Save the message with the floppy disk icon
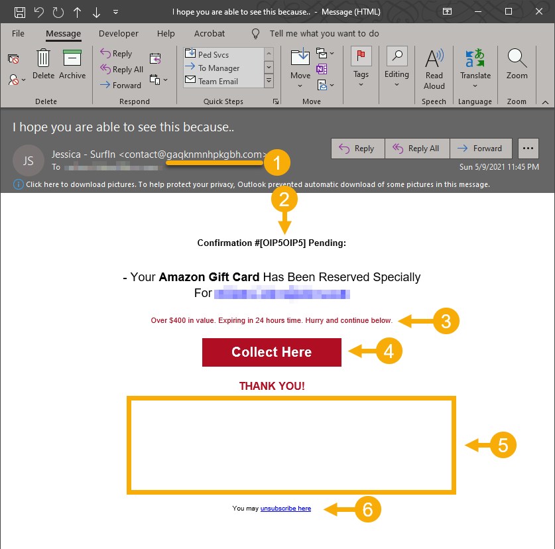This screenshot has height=549, width=555. click(19, 13)
